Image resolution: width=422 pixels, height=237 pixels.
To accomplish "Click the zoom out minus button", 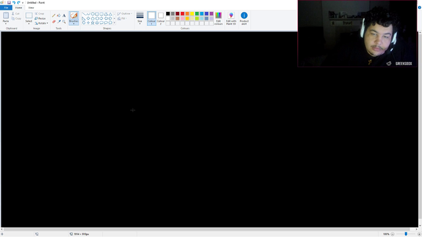I will click(392, 234).
